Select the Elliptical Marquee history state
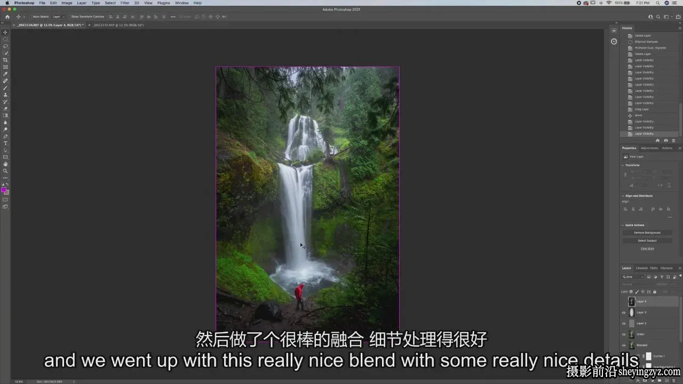 (x=646, y=42)
